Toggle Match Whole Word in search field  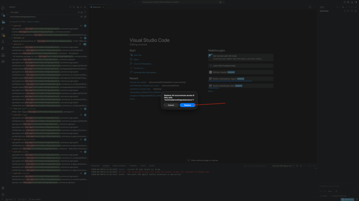81,12
